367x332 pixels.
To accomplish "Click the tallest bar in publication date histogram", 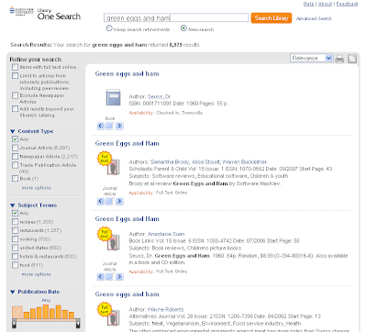I will pyautogui.click(x=46, y=311).
